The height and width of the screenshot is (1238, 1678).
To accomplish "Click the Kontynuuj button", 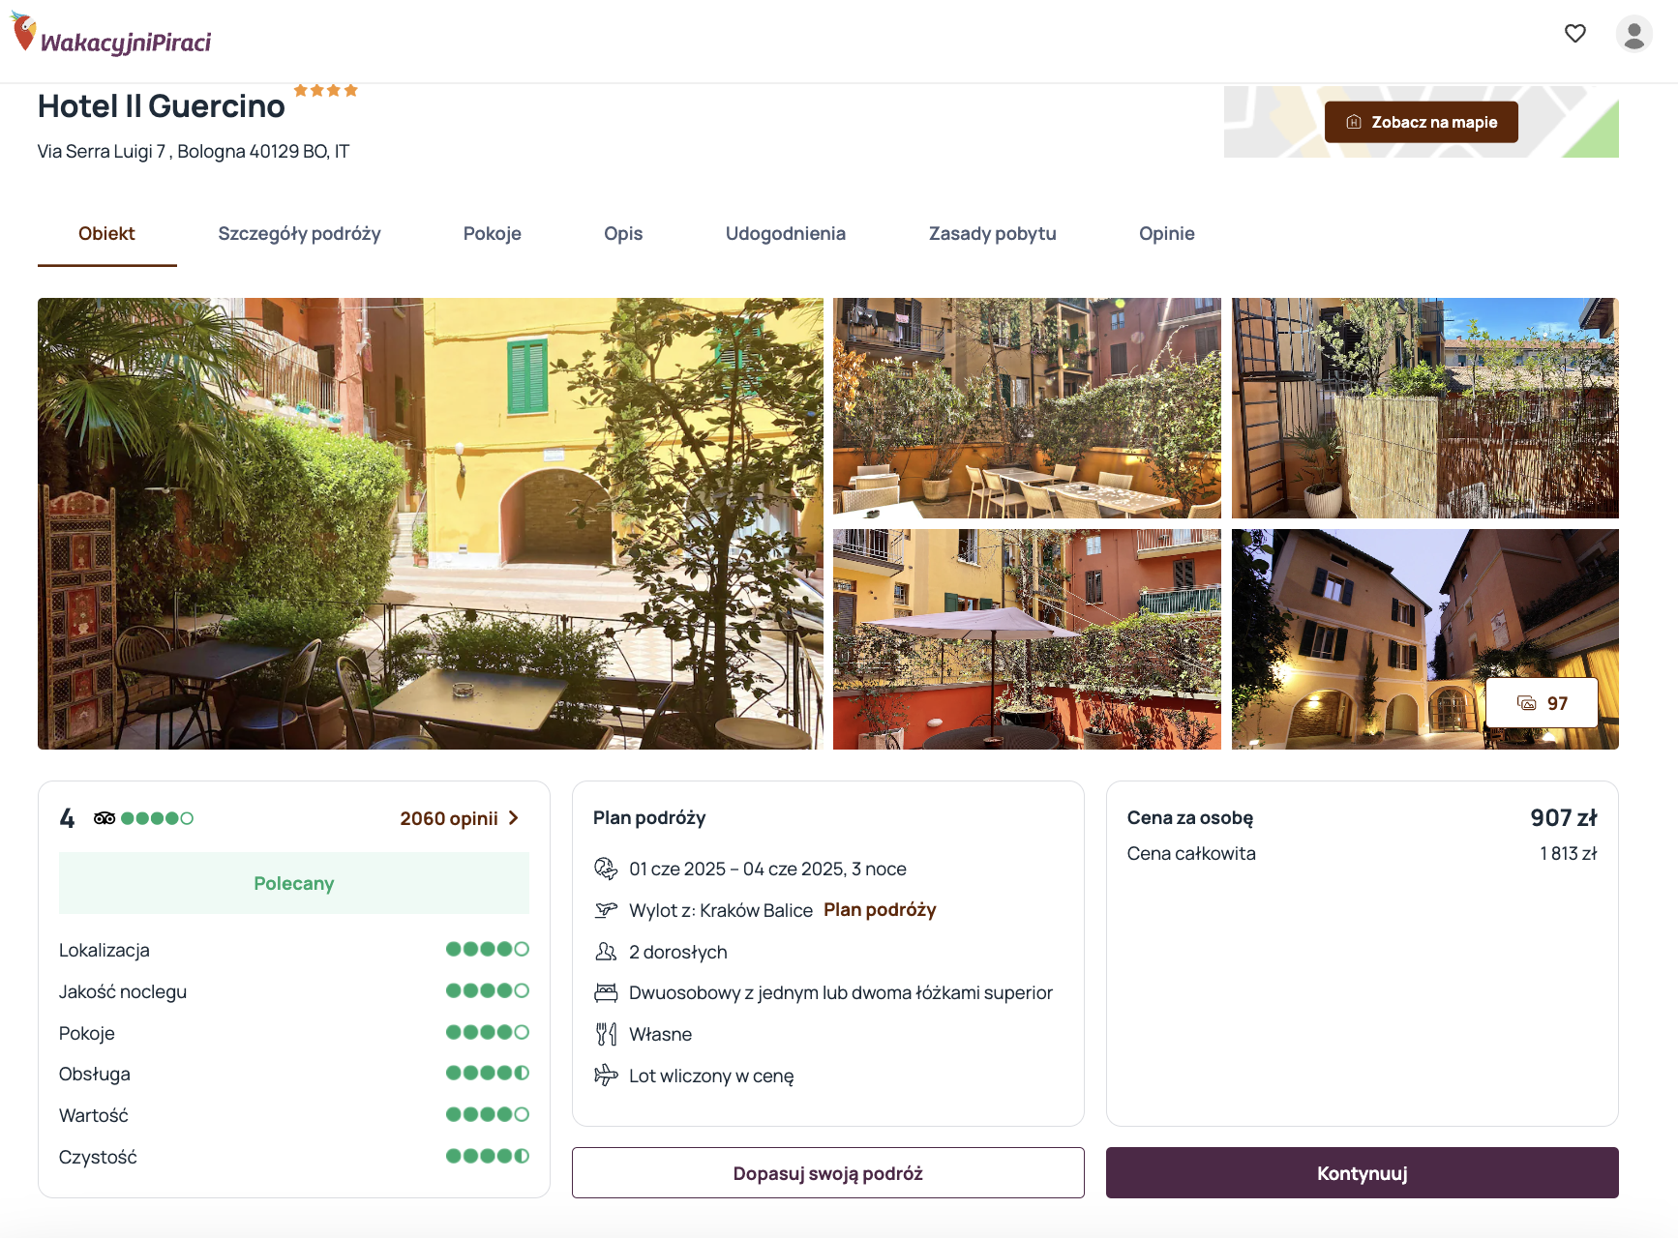I will coord(1363,1173).
